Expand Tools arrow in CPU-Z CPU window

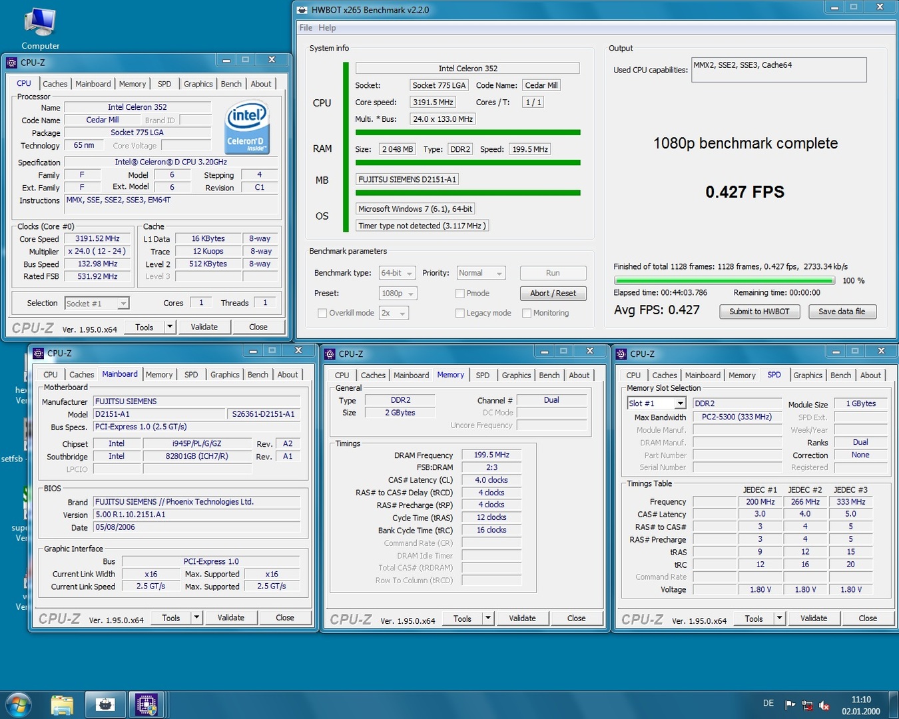pyautogui.click(x=170, y=327)
